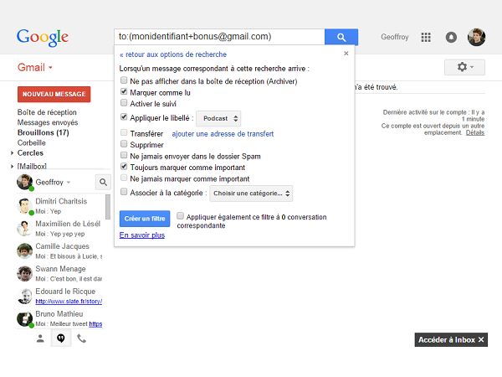Open Boîte de réception folder
This screenshot has width=502, height=377.
tap(47, 112)
